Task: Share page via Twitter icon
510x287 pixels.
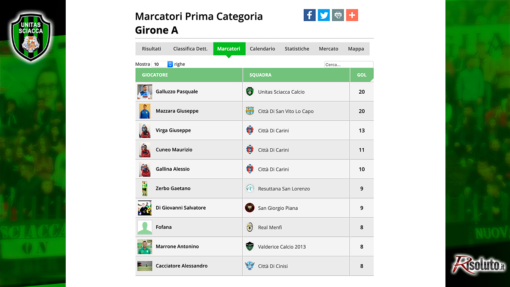Action: click(x=324, y=15)
